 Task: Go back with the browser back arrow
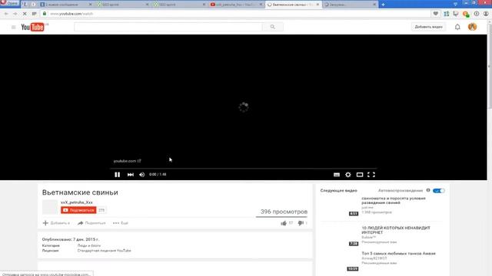click(x=6, y=14)
